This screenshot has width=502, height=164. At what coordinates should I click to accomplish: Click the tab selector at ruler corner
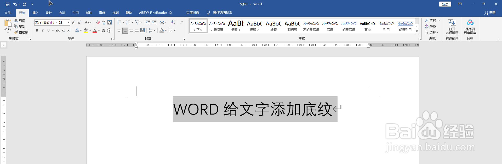pyautogui.click(x=4, y=45)
